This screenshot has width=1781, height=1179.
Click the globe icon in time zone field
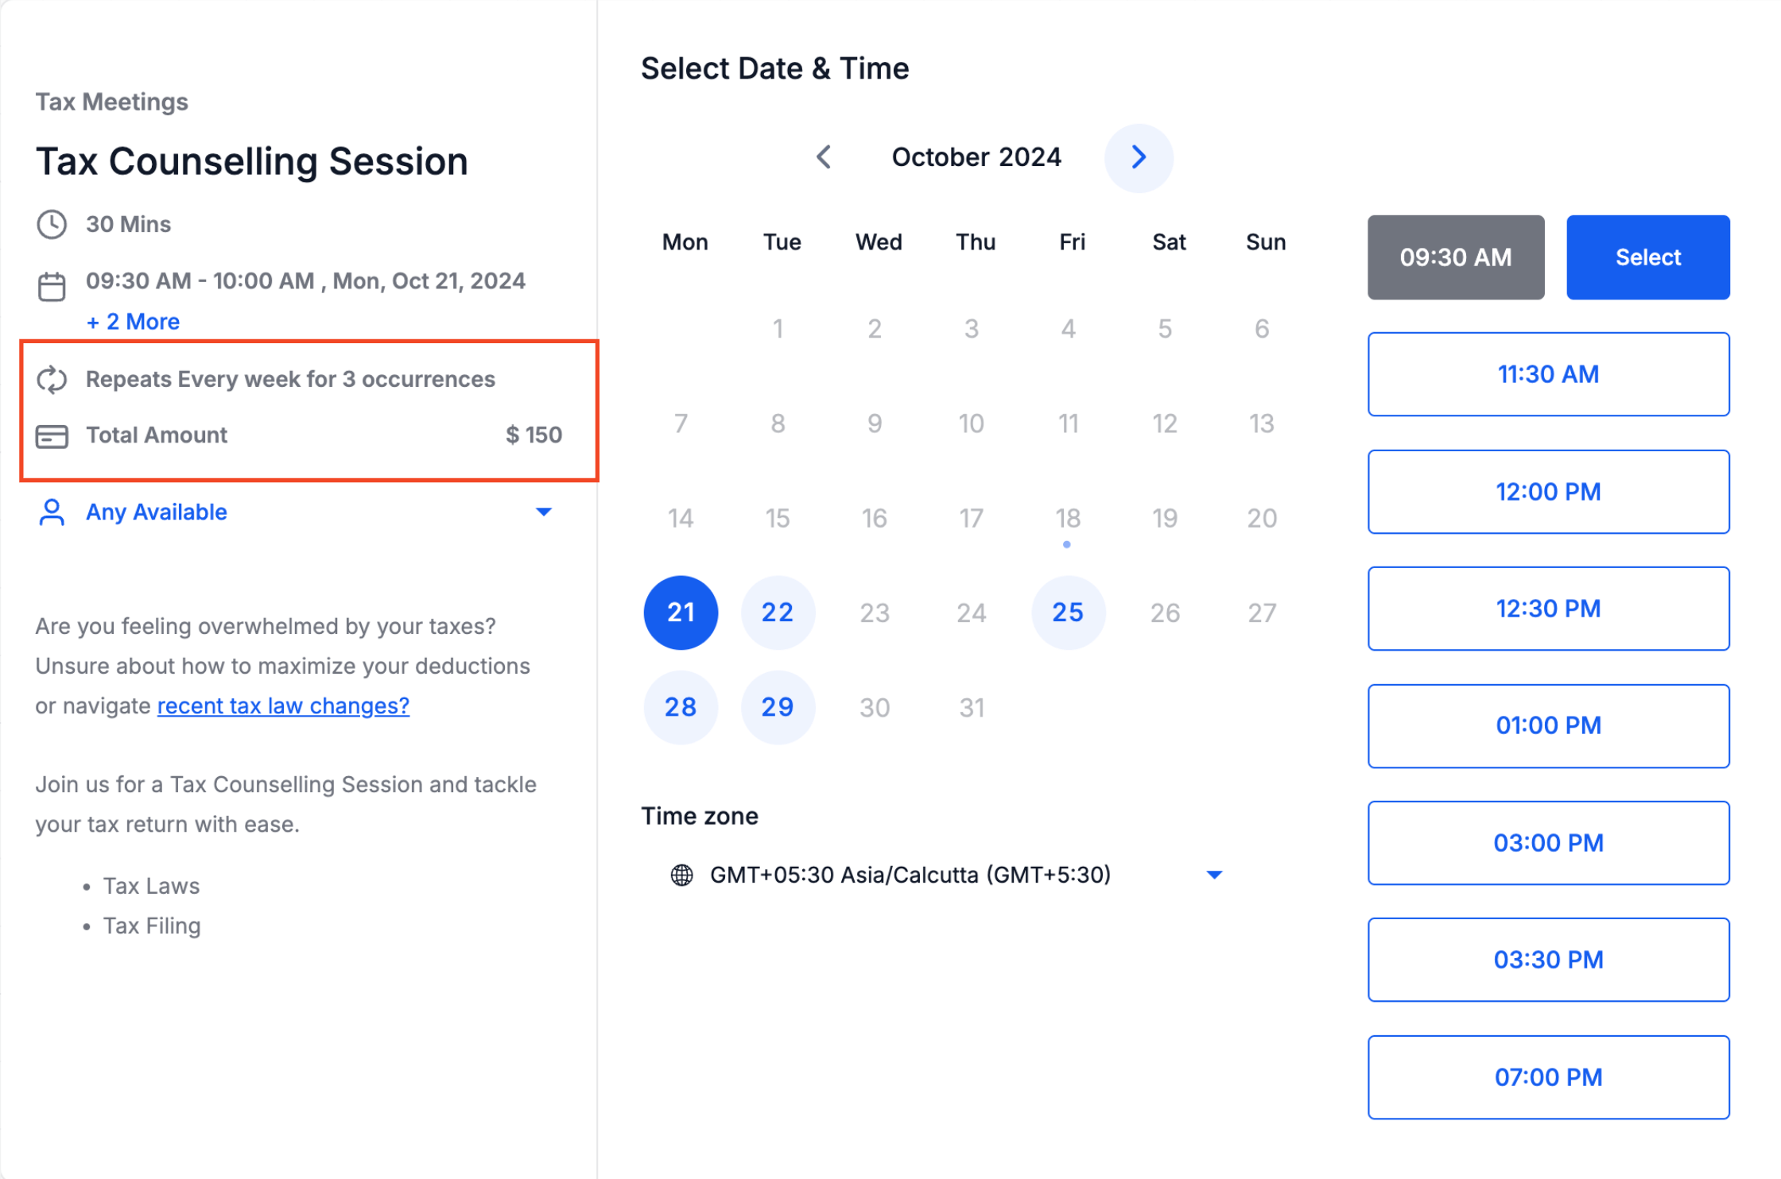tap(681, 875)
